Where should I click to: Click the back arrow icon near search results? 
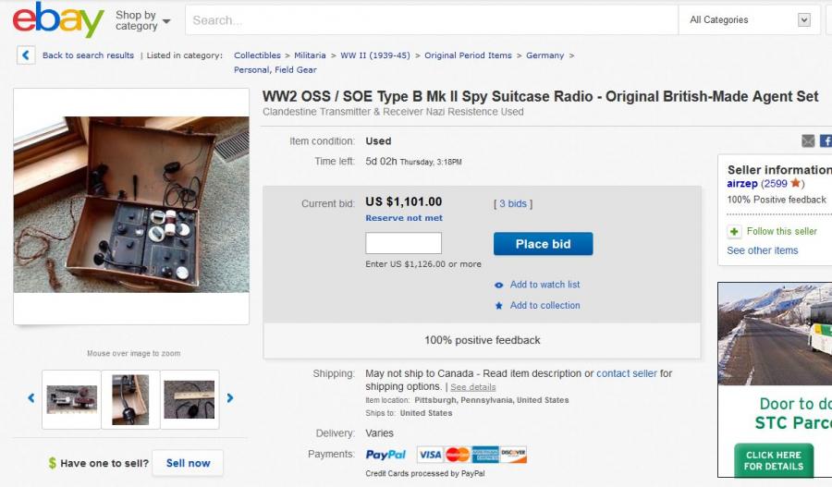click(x=27, y=55)
